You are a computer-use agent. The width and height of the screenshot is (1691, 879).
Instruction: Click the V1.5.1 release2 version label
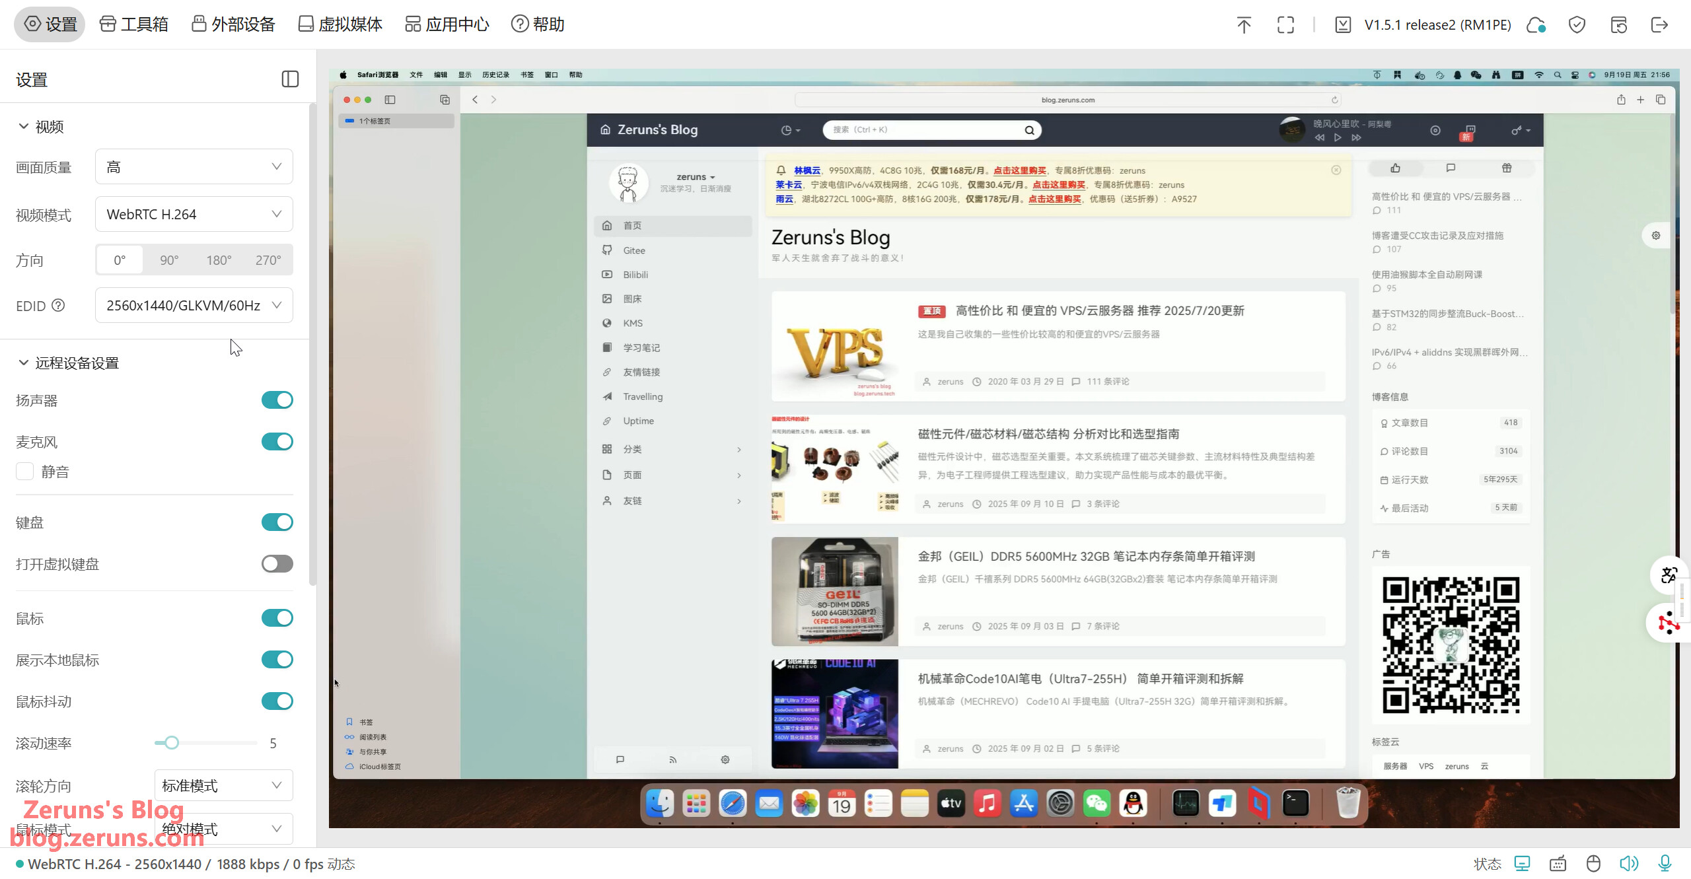pos(1437,25)
